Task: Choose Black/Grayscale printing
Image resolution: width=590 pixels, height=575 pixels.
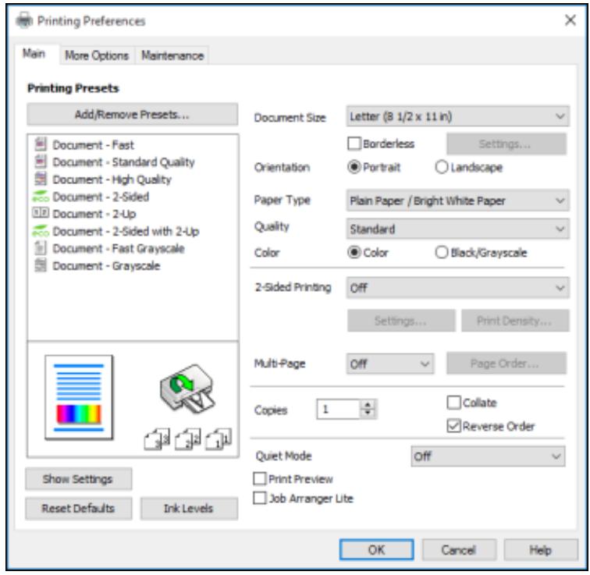Action: point(442,252)
